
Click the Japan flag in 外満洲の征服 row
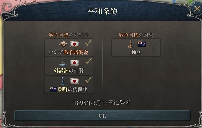(74, 63)
